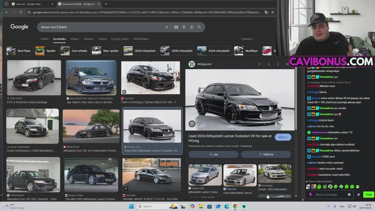
Task: Open chat settings gear icon
Action: [358, 195]
